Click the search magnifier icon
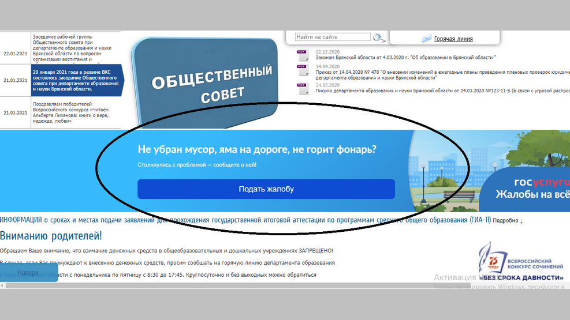The image size is (570, 320). pyautogui.click(x=379, y=37)
